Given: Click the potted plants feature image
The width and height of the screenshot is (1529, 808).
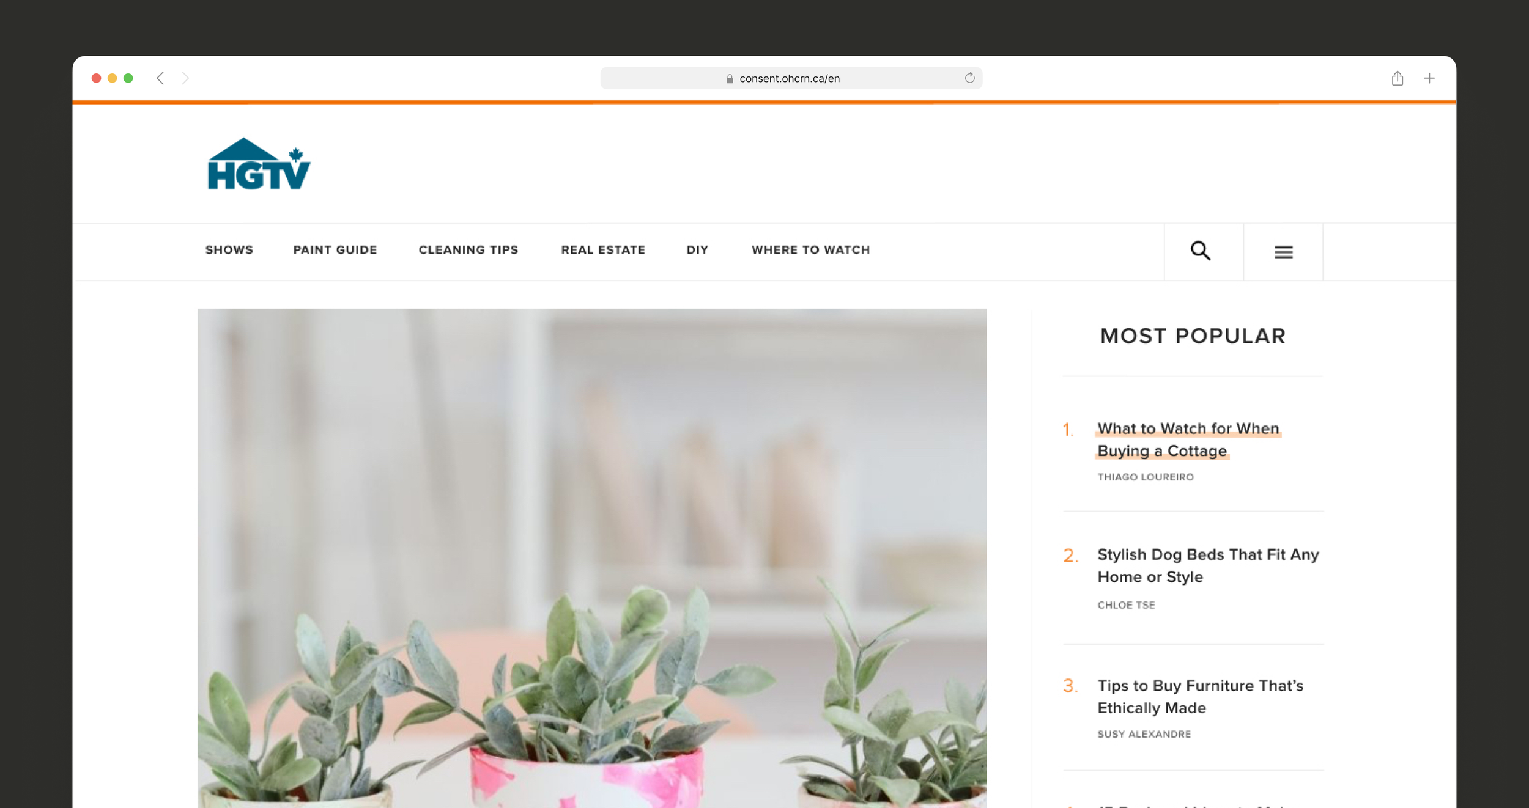Looking at the screenshot, I should pos(591,558).
